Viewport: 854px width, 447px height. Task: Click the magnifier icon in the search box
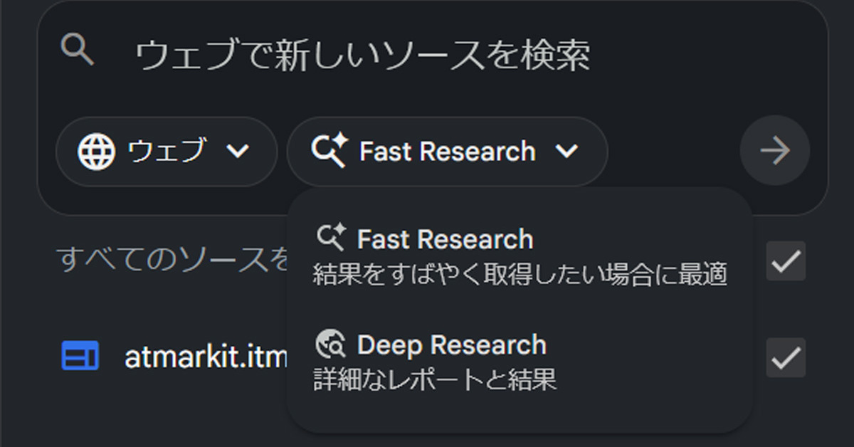pos(78,50)
